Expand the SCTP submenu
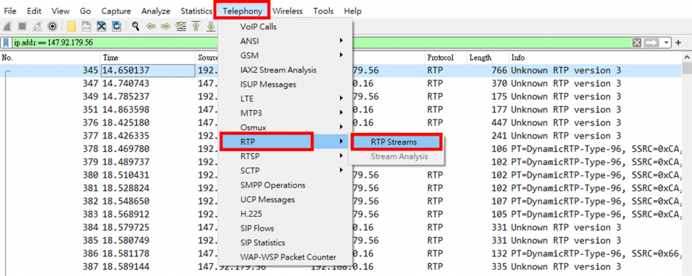 [286, 170]
